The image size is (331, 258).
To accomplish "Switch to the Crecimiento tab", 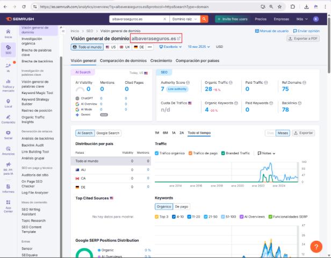I will click(161, 61).
